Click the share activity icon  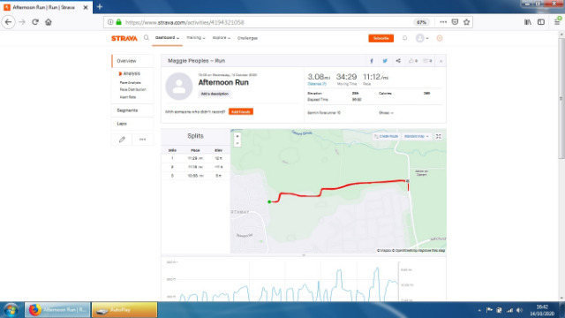[398, 61]
